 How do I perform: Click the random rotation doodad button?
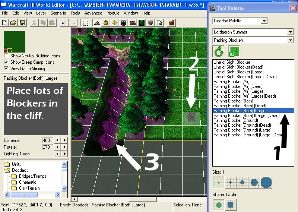[x=218, y=51]
